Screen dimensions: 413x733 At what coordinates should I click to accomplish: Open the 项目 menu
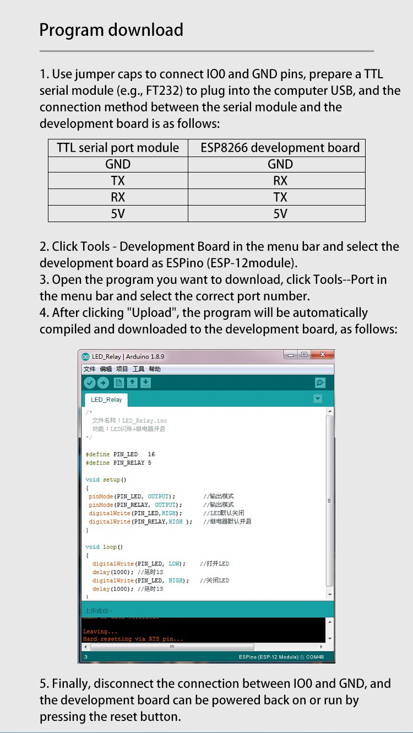pyautogui.click(x=122, y=369)
